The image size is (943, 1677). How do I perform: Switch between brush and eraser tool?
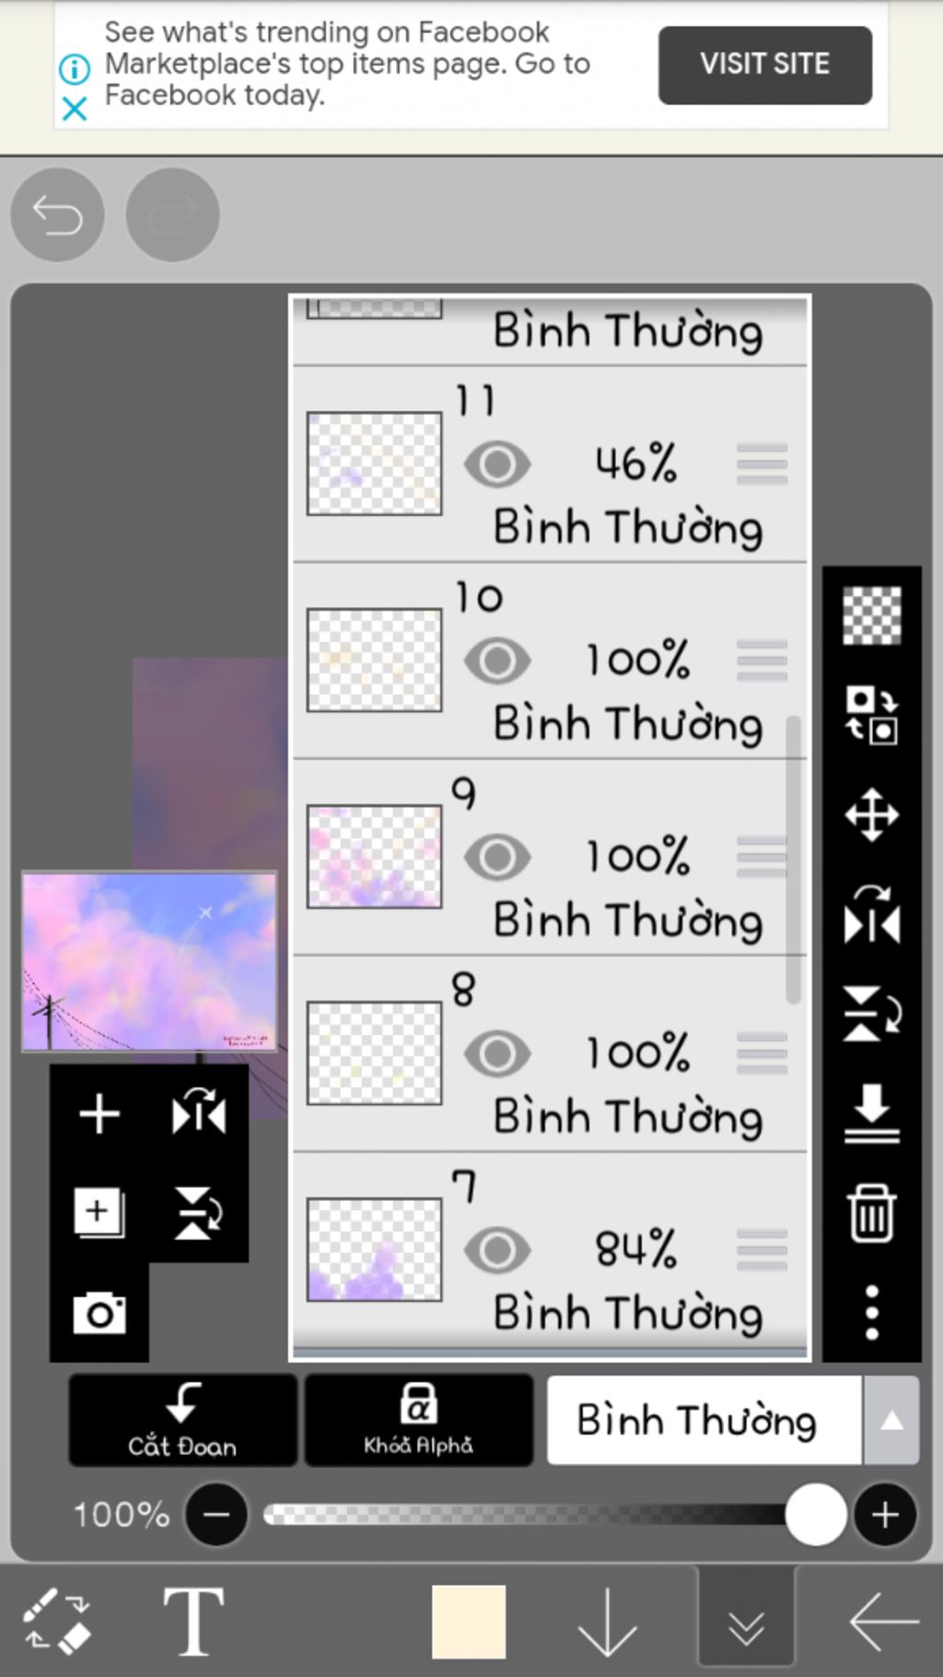(x=57, y=1622)
